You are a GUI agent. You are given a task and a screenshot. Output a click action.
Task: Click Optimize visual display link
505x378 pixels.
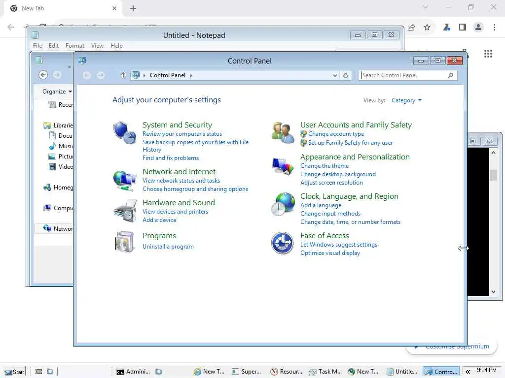[330, 253]
